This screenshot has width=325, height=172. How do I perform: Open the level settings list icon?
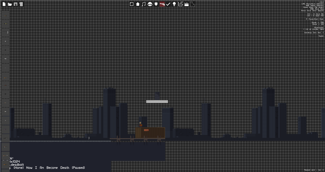click(21, 4)
